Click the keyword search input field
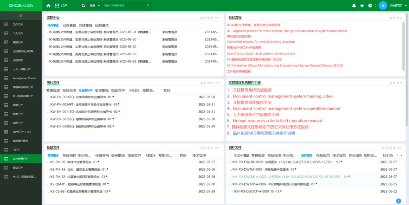The image size is (409, 205). coord(124,5)
